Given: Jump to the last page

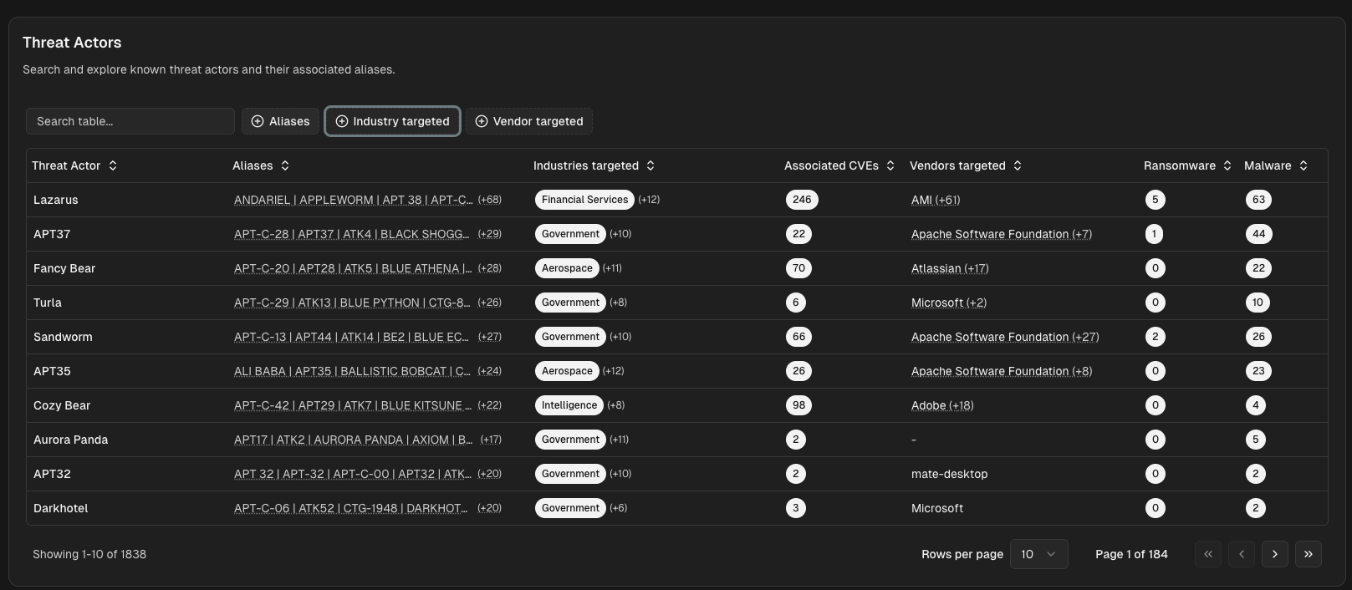Looking at the screenshot, I should pos(1309,554).
